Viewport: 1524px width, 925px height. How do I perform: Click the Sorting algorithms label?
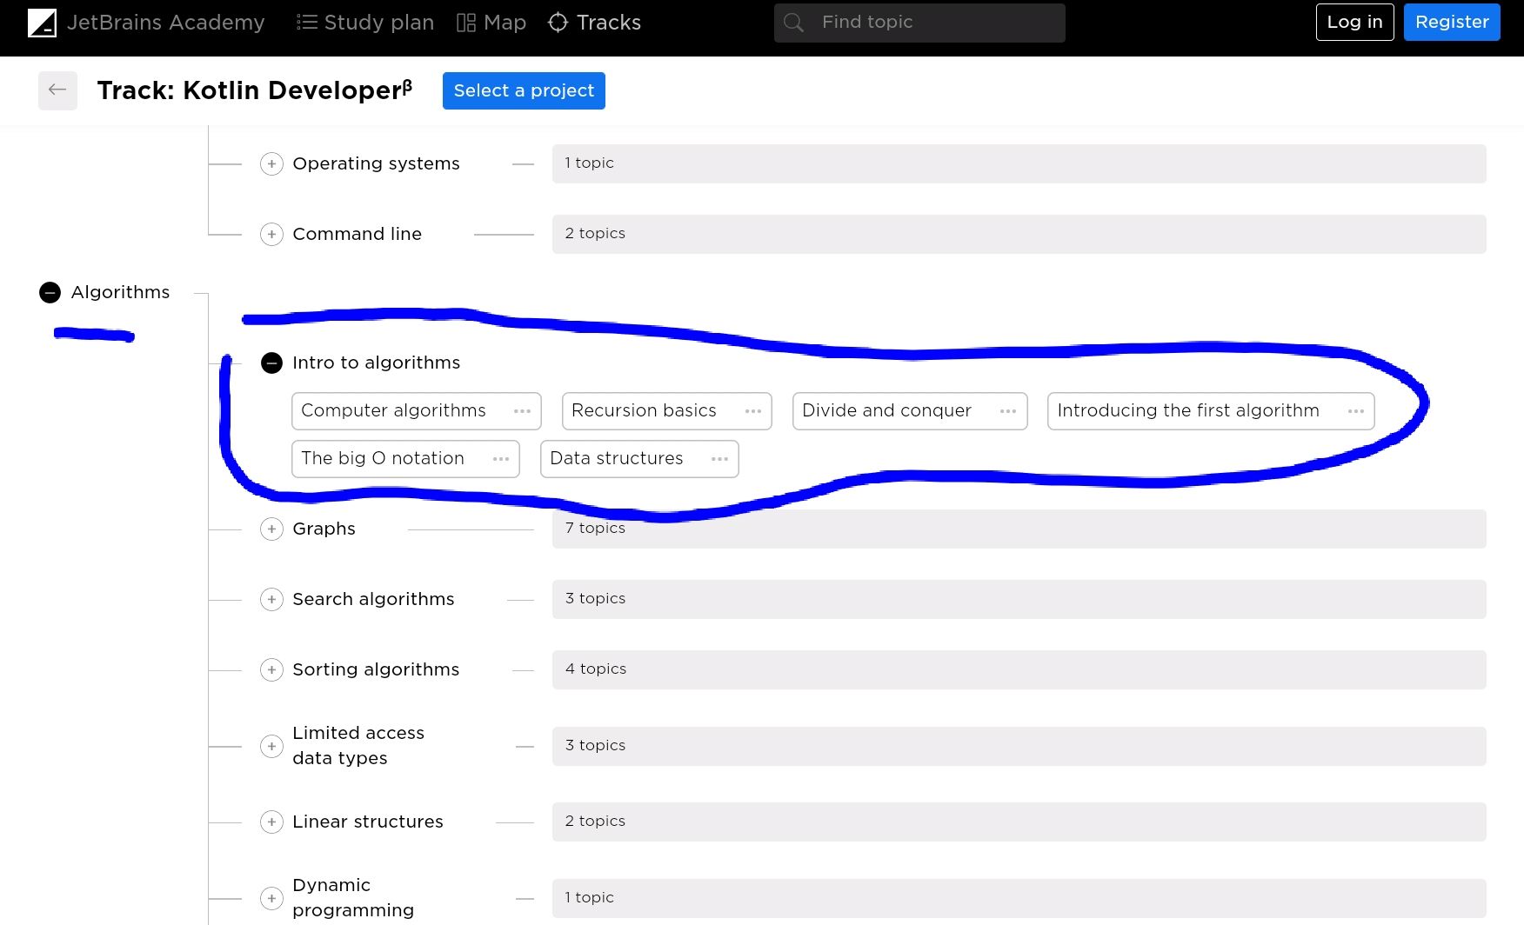[x=376, y=670]
